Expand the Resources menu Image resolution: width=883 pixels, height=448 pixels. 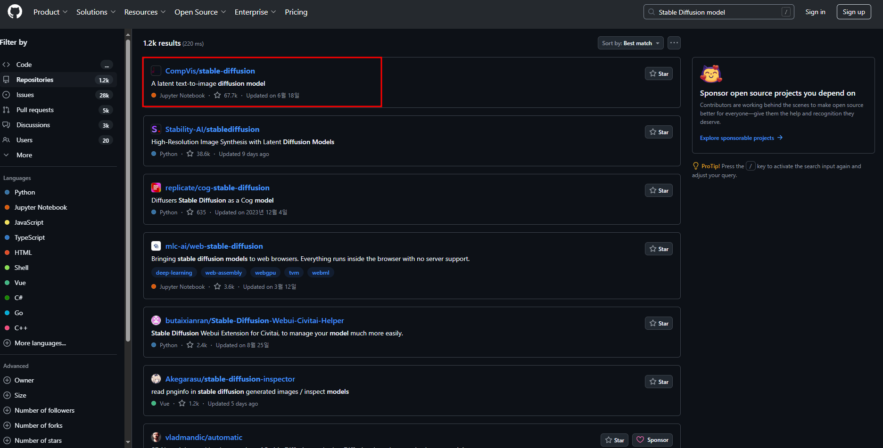tap(145, 12)
